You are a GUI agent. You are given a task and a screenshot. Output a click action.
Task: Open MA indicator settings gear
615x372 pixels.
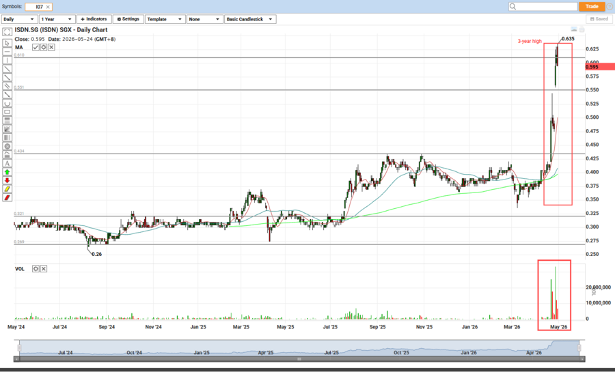pyautogui.click(x=43, y=47)
